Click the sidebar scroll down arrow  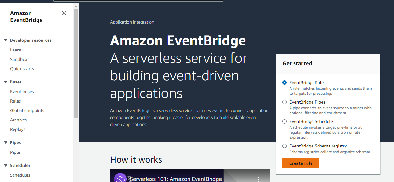(x=76, y=179)
